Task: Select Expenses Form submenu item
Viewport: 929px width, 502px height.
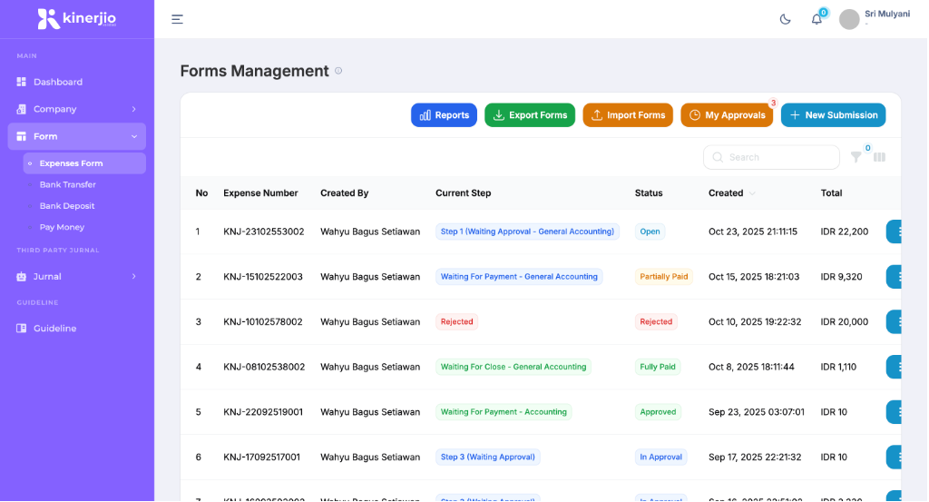Action: click(84, 163)
